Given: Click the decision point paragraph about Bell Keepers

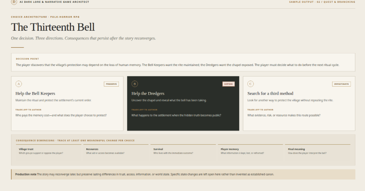Looking at the screenshot, I should coord(177,65).
